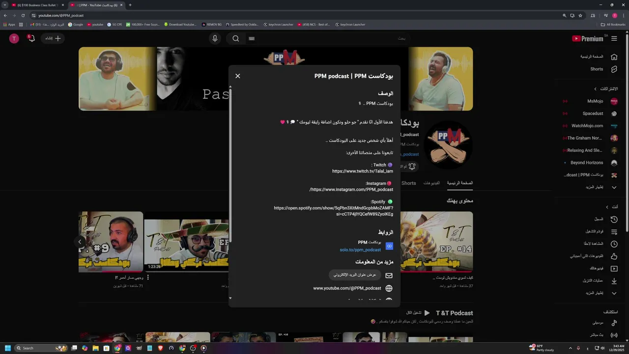
Task: Open the Spotify show link
Action: (334, 211)
